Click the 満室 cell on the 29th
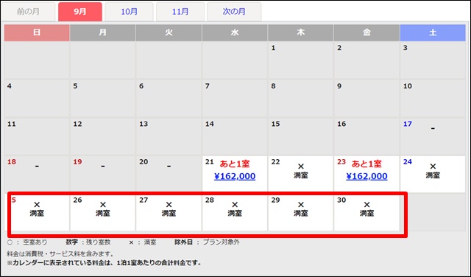Screen dimensions: 471x277 click(301, 212)
